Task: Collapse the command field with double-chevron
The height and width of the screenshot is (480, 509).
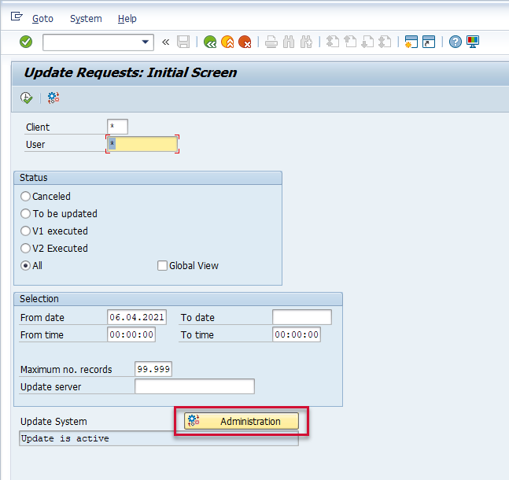Action: 165,42
